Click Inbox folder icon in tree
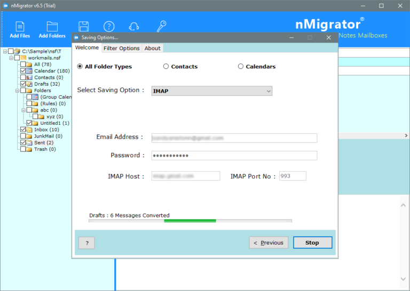Viewport: 410px width, 291px height. [29, 130]
